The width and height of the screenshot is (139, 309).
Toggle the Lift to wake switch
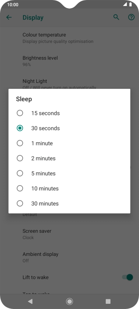(127, 277)
